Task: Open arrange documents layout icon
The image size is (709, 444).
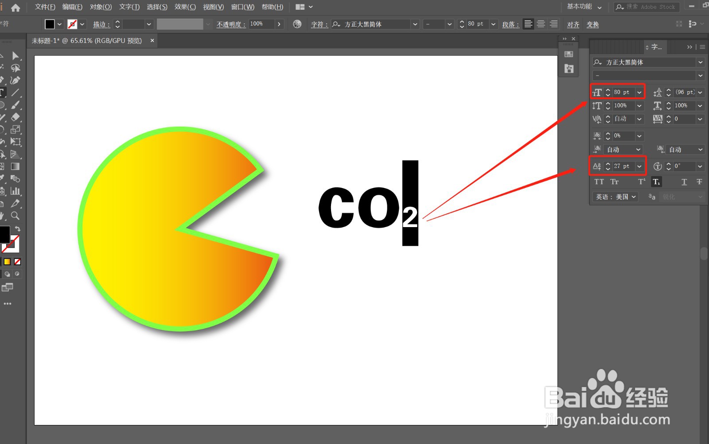Action: pyautogui.click(x=300, y=7)
